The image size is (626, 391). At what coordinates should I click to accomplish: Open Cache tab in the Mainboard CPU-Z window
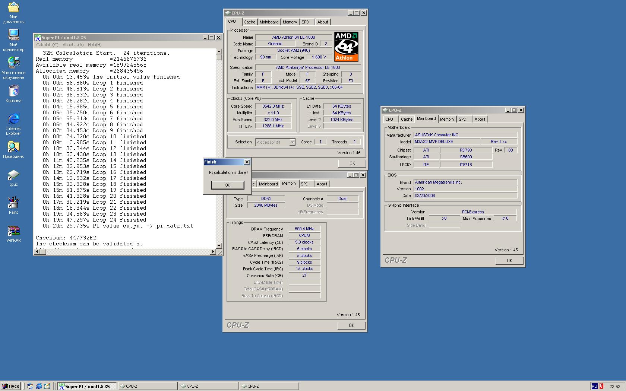click(407, 119)
